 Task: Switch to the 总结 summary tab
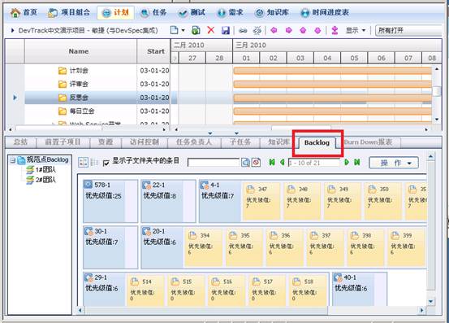point(20,142)
